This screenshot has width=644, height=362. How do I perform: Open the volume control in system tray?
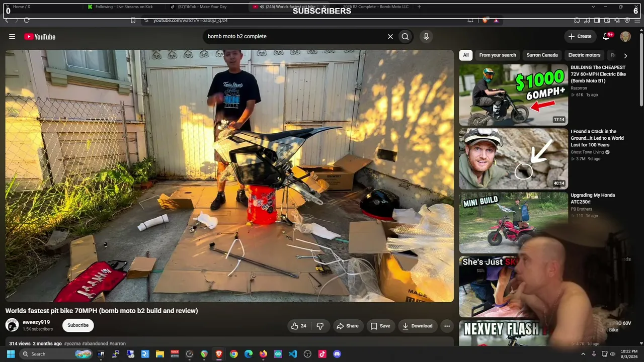(x=612, y=354)
